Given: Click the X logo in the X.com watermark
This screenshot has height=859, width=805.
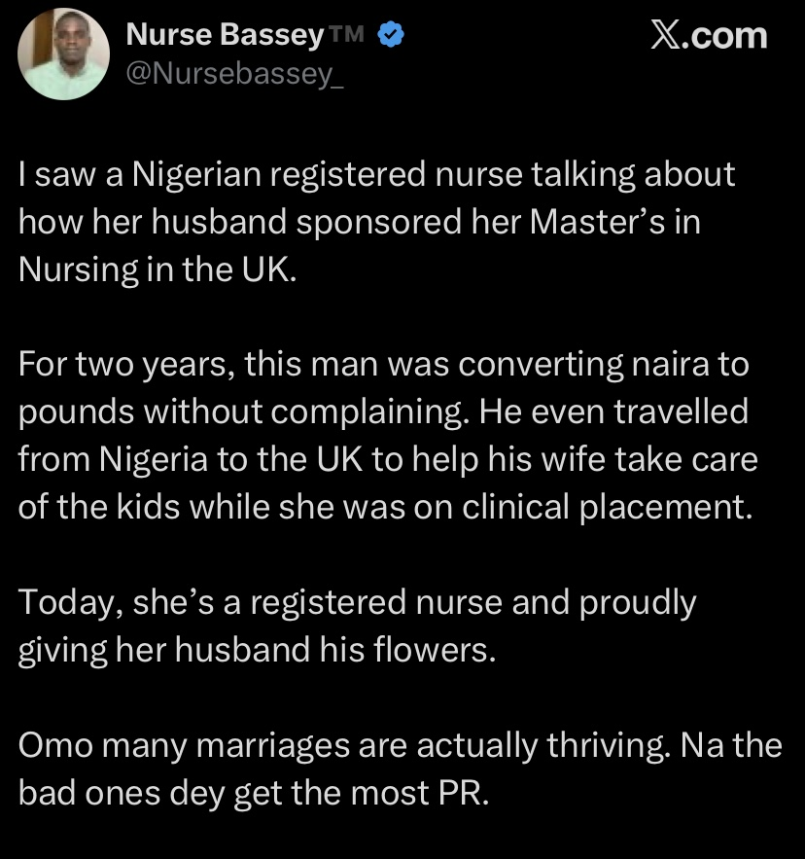Looking at the screenshot, I should [665, 36].
